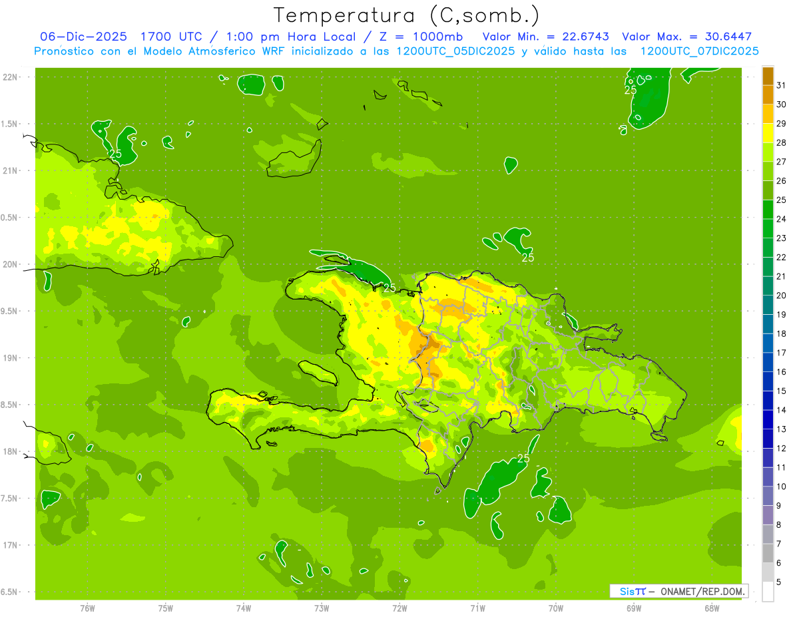Click the title 'Temperatura (C,somb.)'
Image resolution: width=799 pixels, height=617 pixels.
(x=407, y=15)
